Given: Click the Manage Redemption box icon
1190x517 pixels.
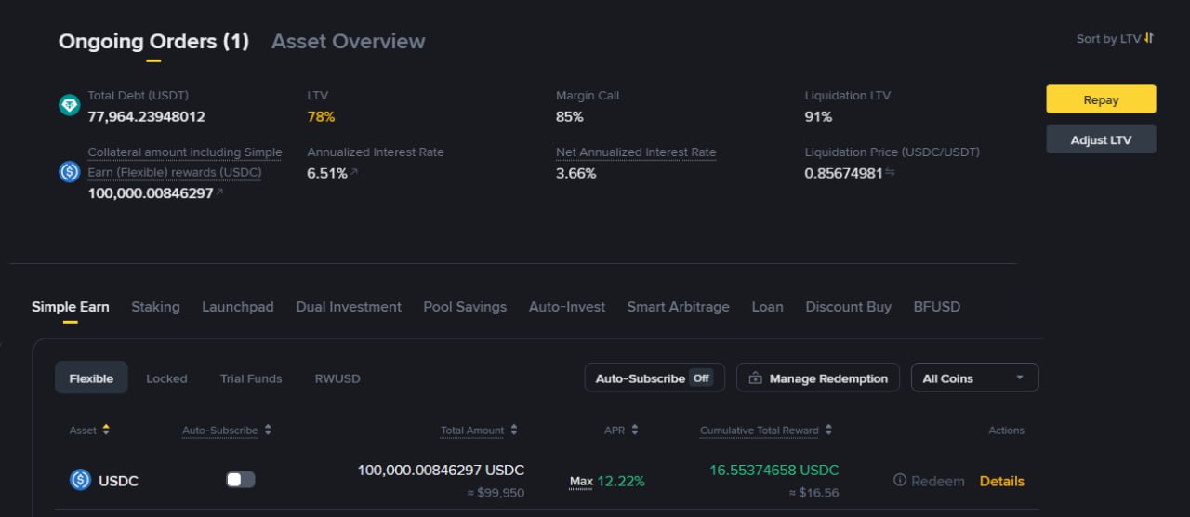Looking at the screenshot, I should (x=755, y=378).
